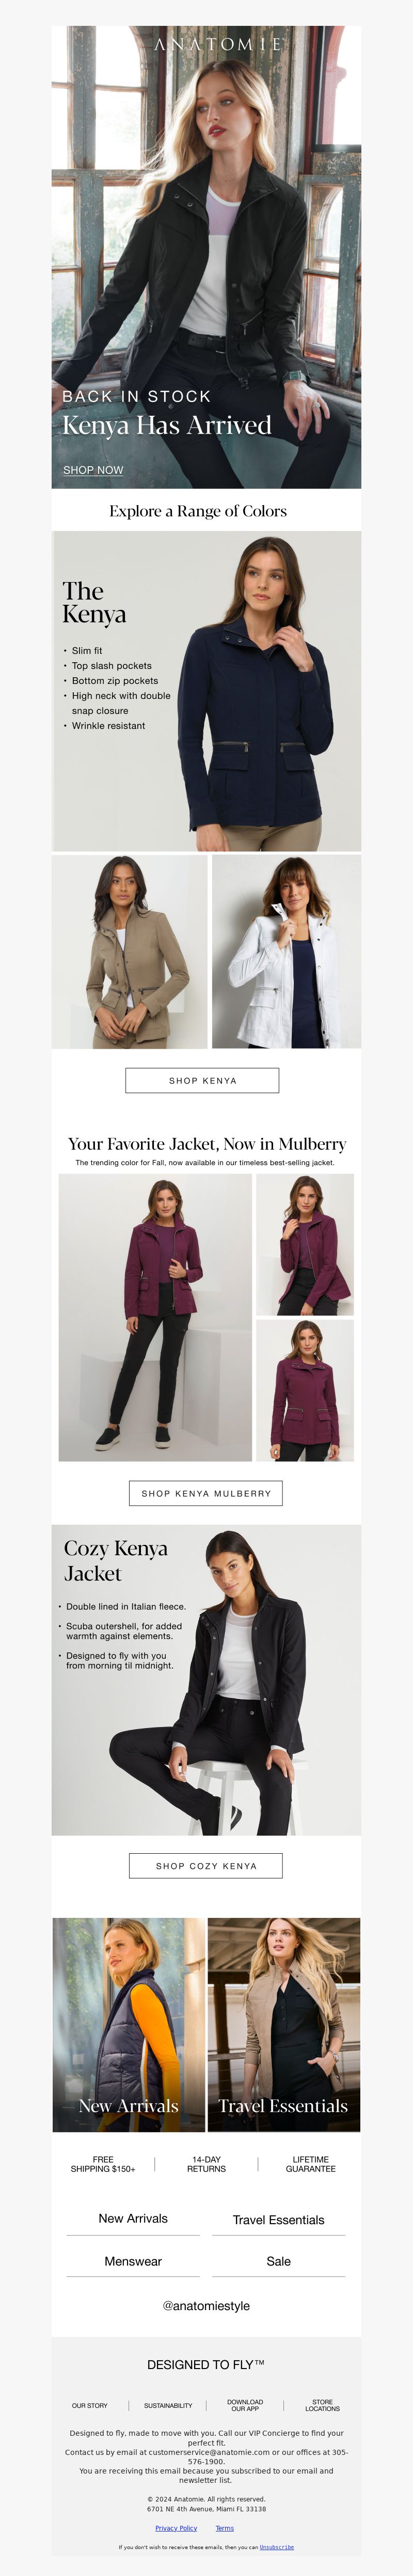Open the large mulberry jacket photo
Viewport: 413px width, 2576px height.
[155, 1317]
